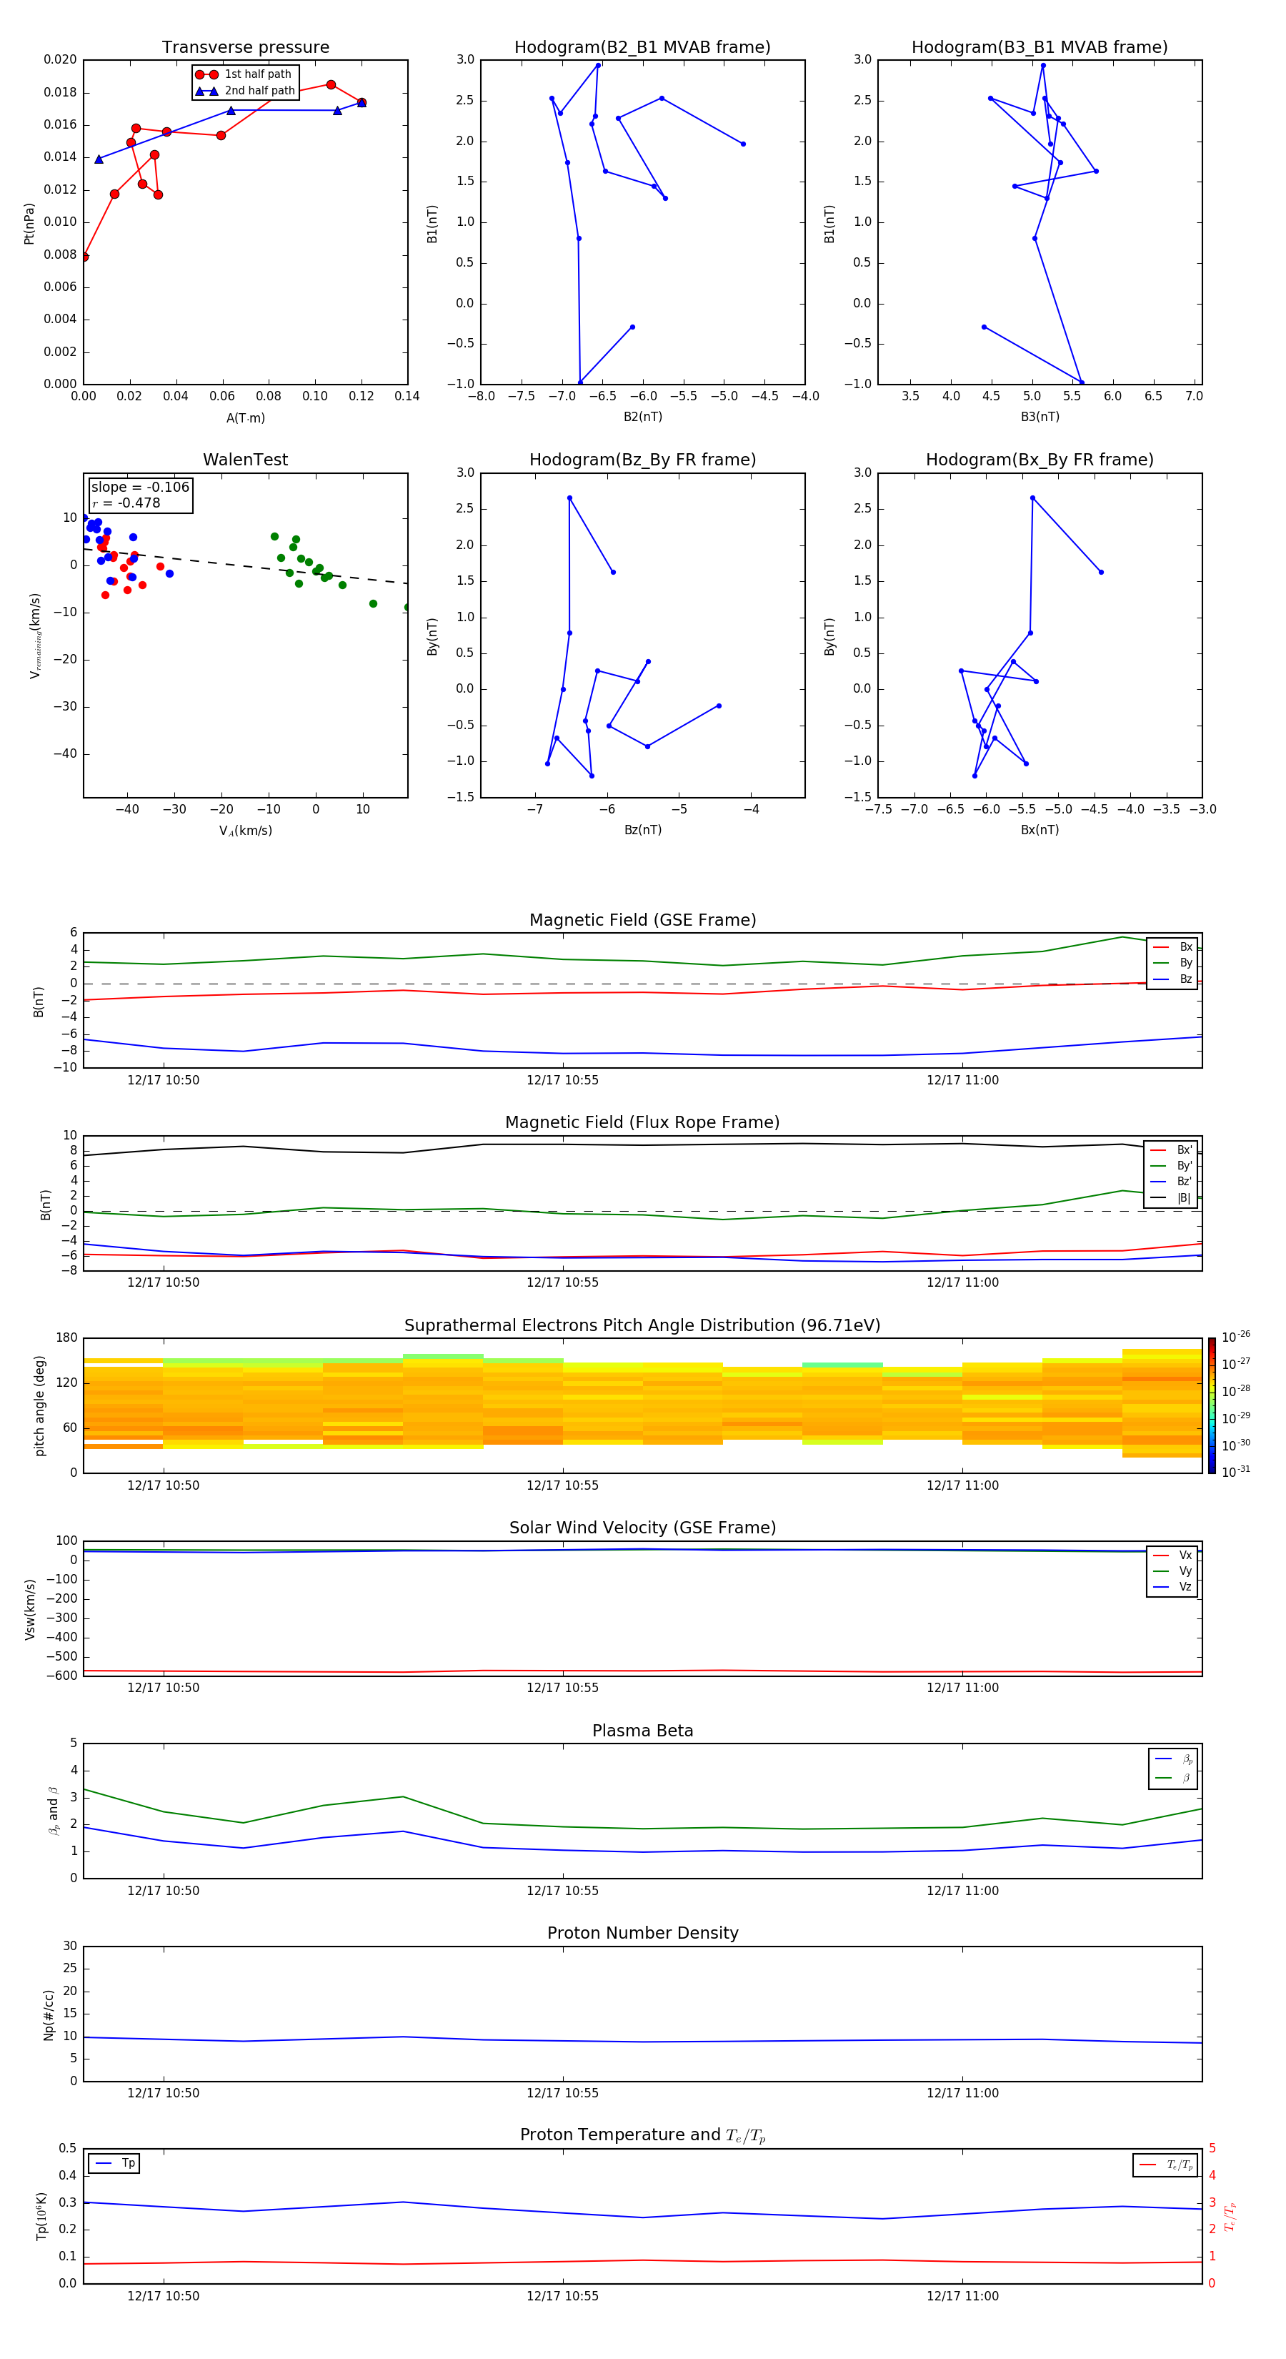Image resolution: width=1286 pixels, height=2359 pixels.
Task: Click the "V_remaining(km/s)" y-axis label
Action: (x=35, y=636)
